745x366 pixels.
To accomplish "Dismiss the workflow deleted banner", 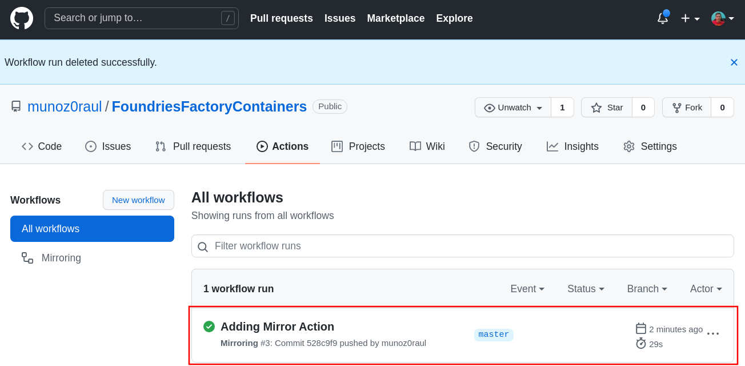I will click(x=734, y=62).
